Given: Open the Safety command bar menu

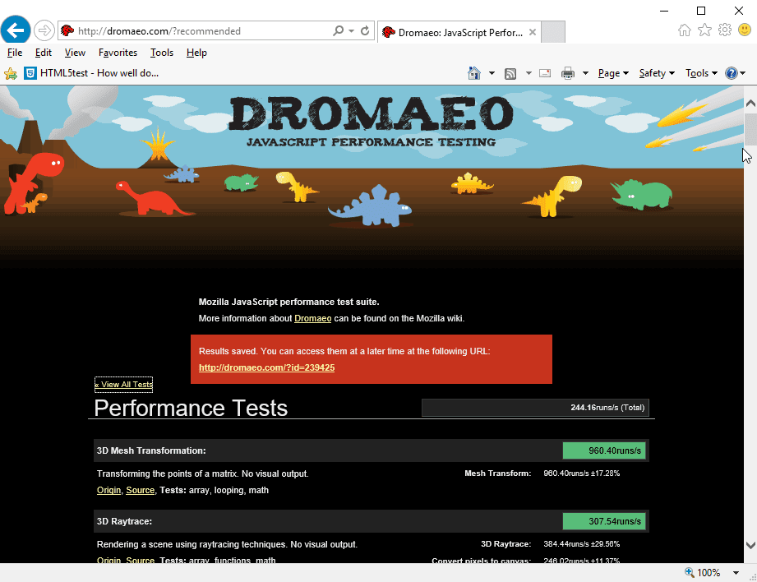Looking at the screenshot, I should [657, 73].
